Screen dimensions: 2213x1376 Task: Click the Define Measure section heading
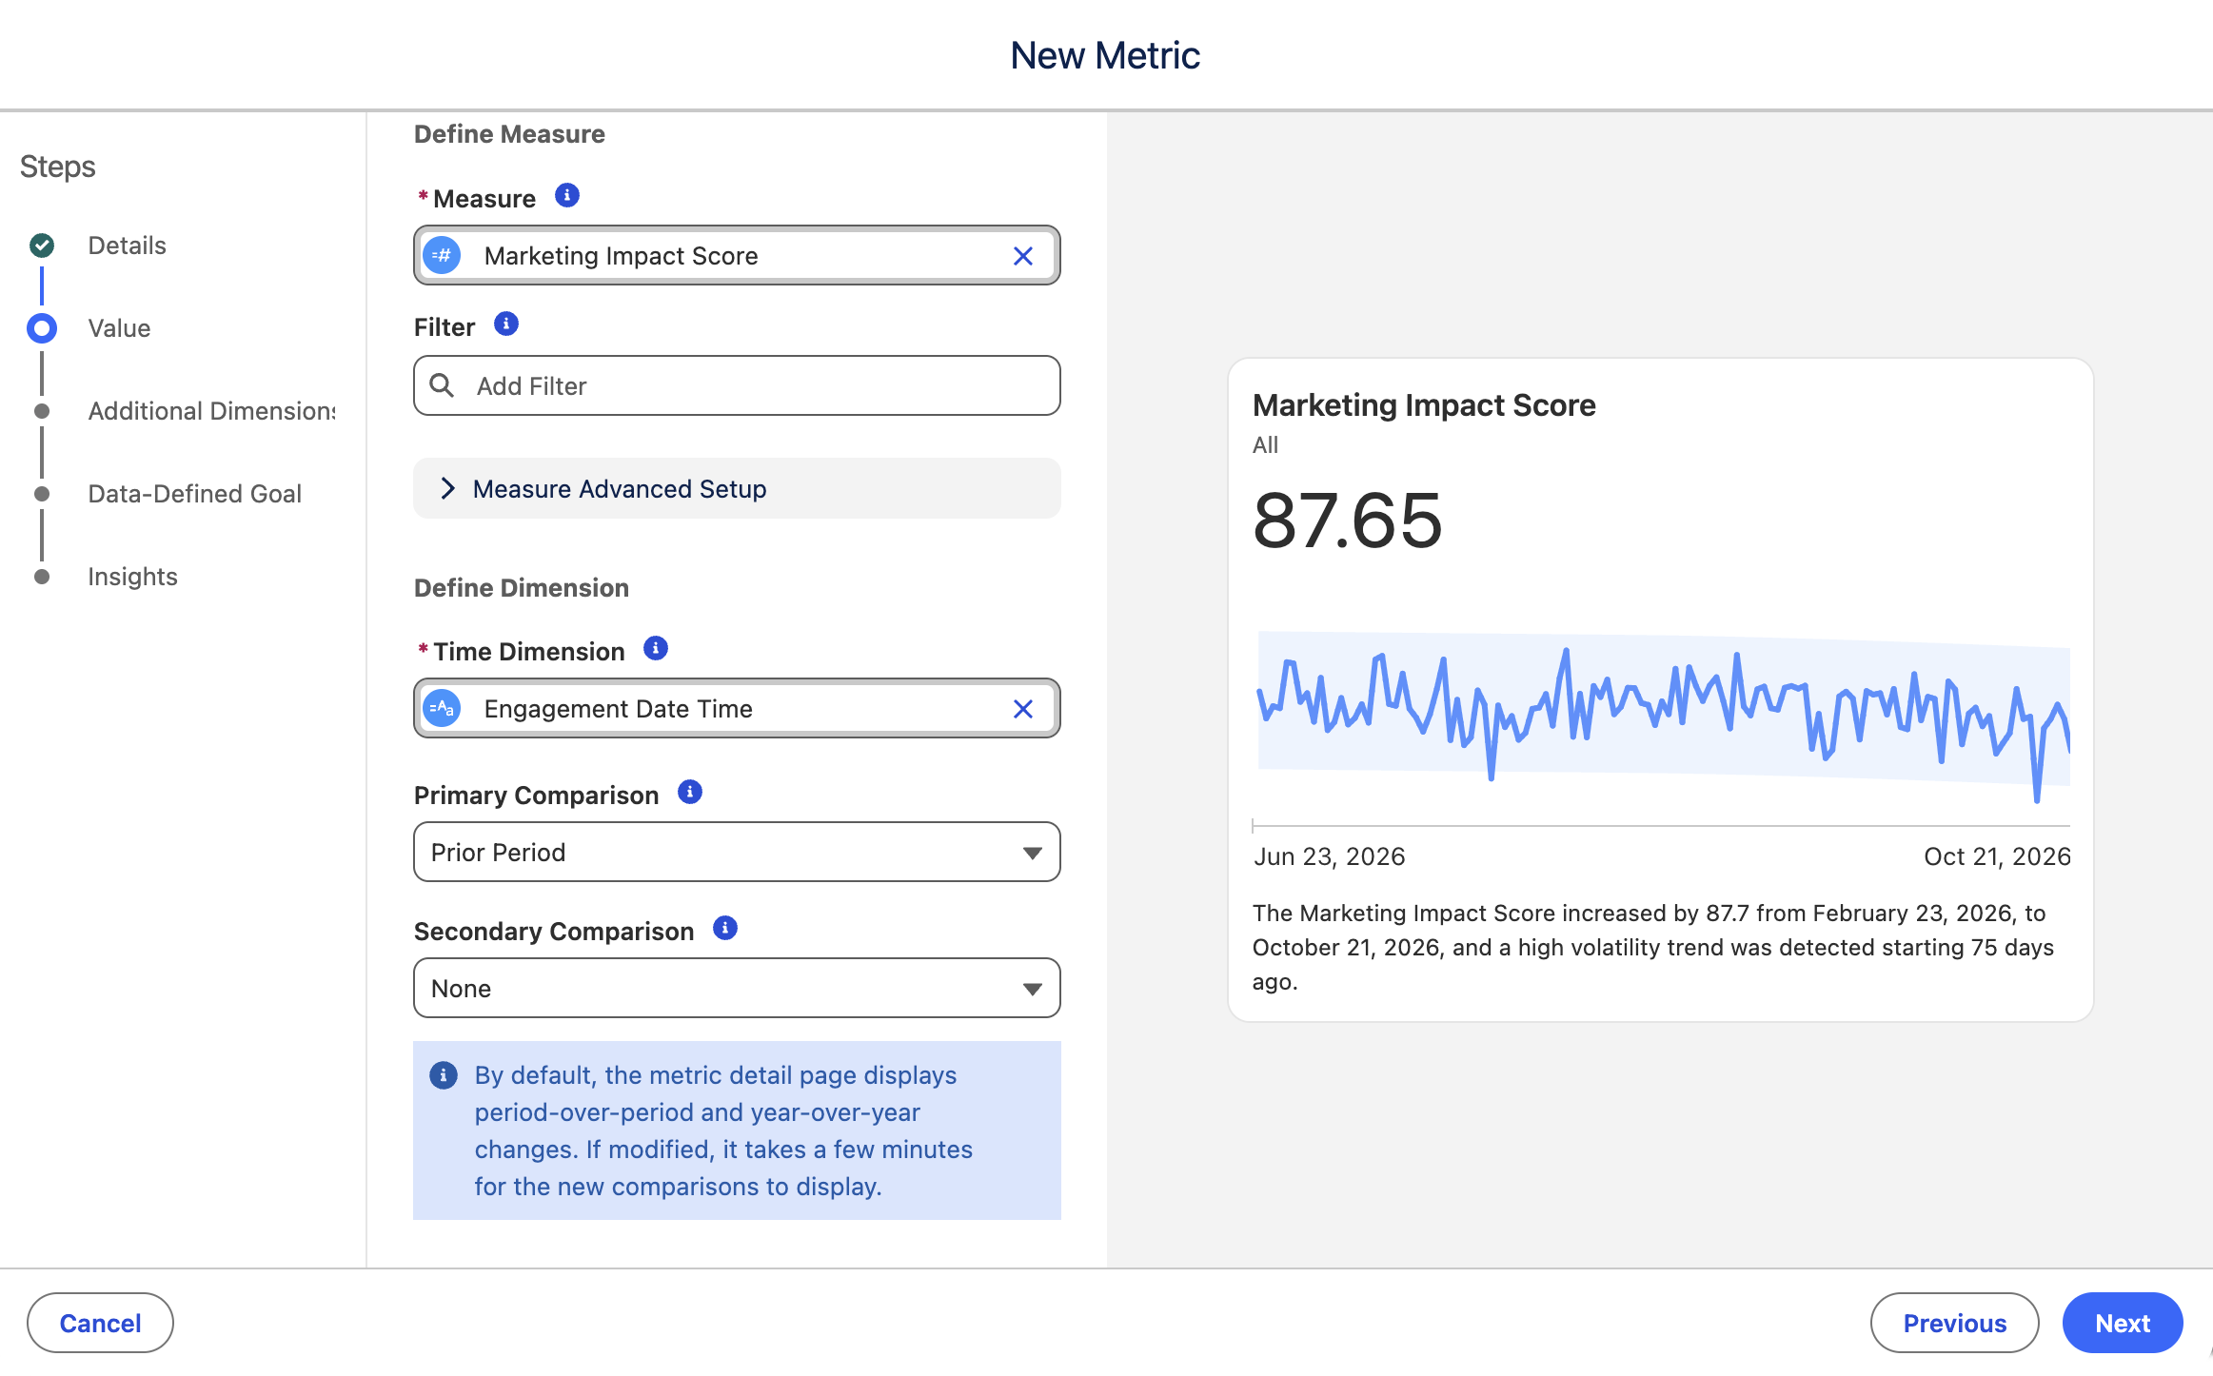click(509, 134)
